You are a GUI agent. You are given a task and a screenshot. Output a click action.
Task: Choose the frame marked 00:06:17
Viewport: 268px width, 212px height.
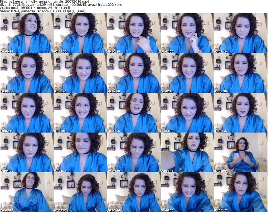pos(241,192)
